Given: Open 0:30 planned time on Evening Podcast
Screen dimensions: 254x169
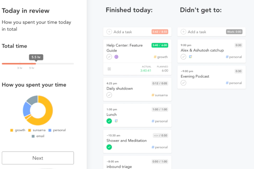Looking at the screenshot, I should [238, 71].
